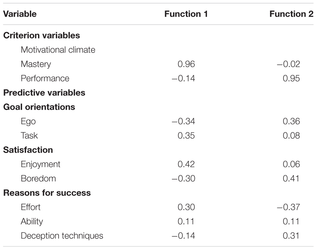317x250 pixels.
Task: Select the Goal orientations heading
Action: pyautogui.click(x=39, y=107)
